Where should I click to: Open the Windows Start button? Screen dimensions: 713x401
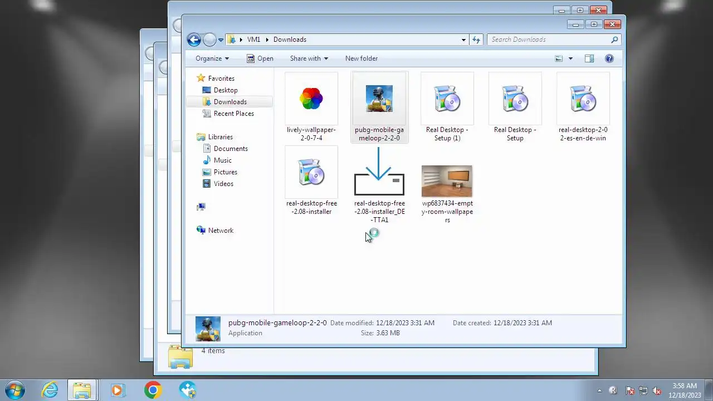[15, 390]
